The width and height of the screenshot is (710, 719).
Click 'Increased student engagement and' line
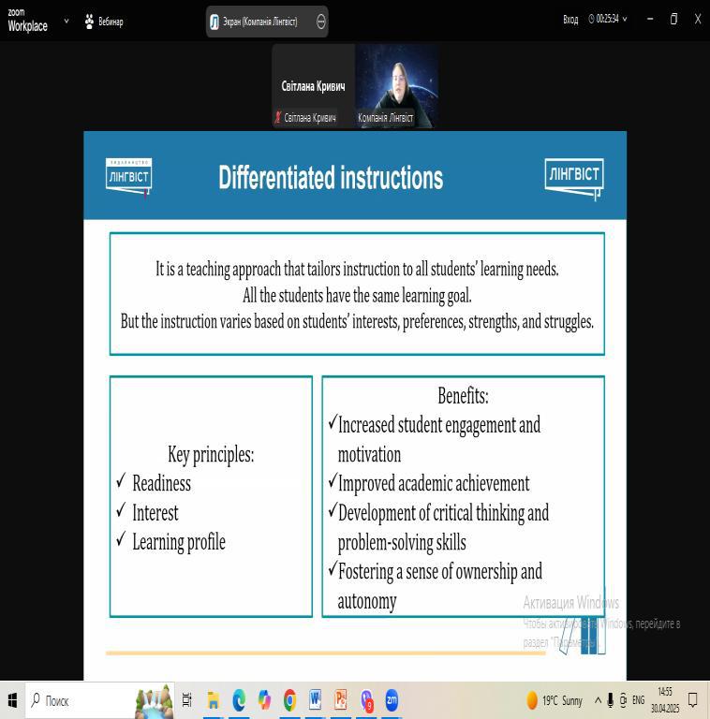439,425
